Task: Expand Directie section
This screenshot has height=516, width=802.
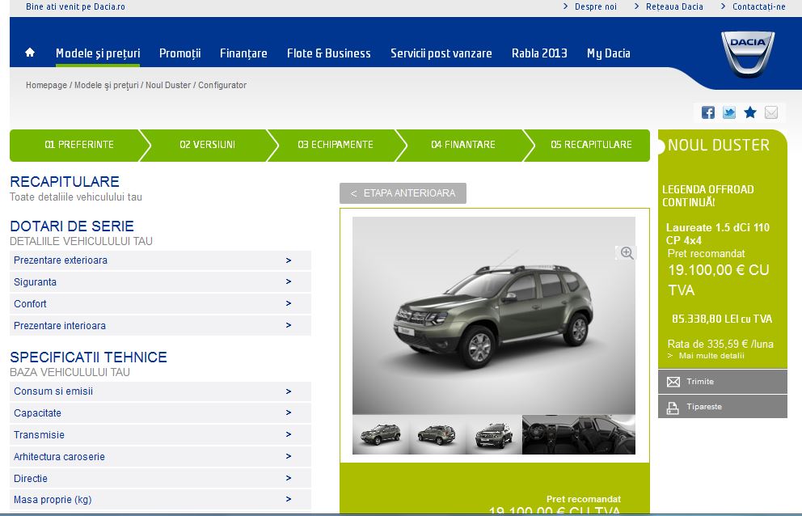Action: (160, 478)
